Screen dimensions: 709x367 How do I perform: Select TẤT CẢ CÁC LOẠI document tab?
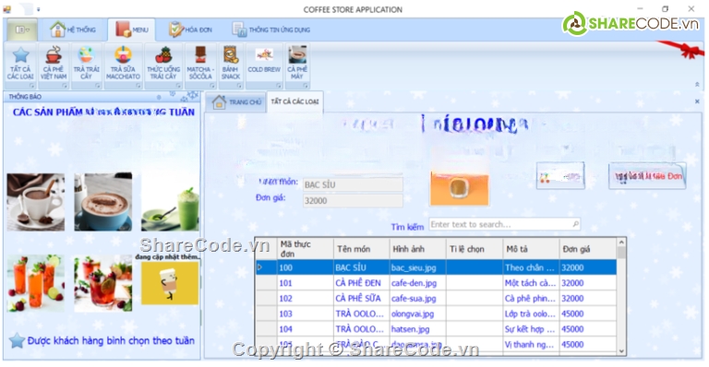pyautogui.click(x=294, y=101)
